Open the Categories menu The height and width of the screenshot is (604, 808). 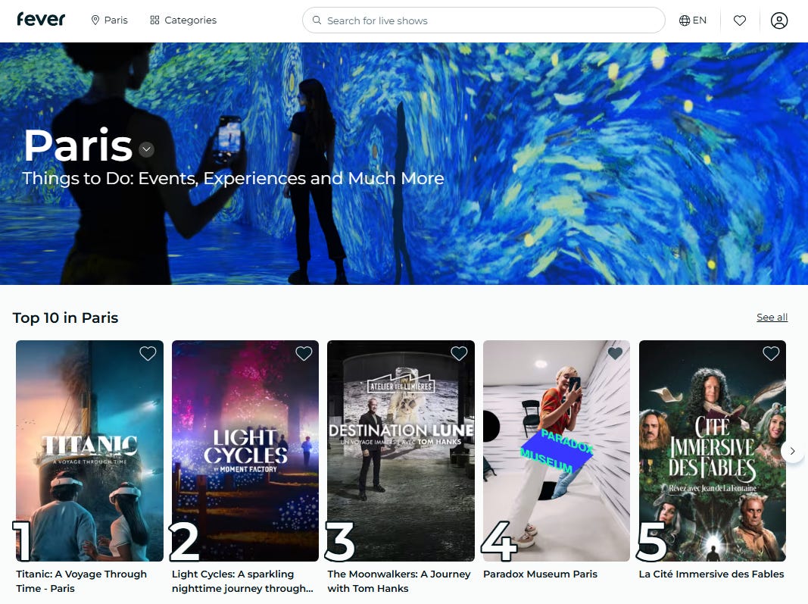(x=183, y=20)
